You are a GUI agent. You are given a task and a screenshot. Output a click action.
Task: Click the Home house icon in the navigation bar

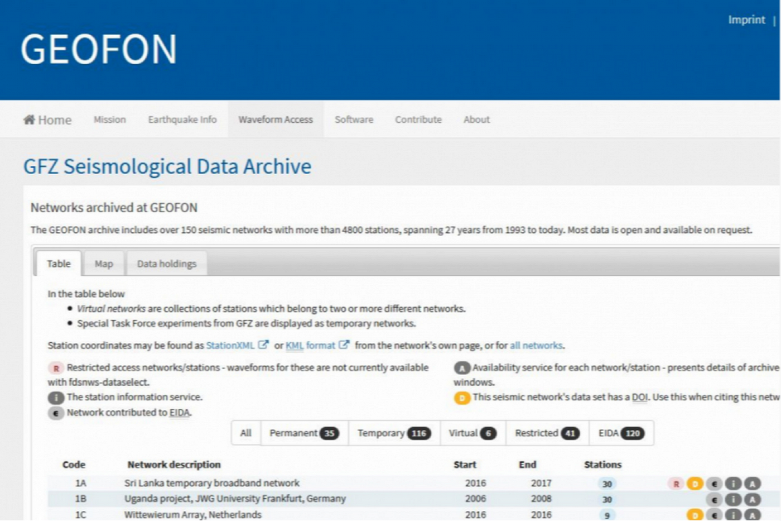(x=28, y=119)
